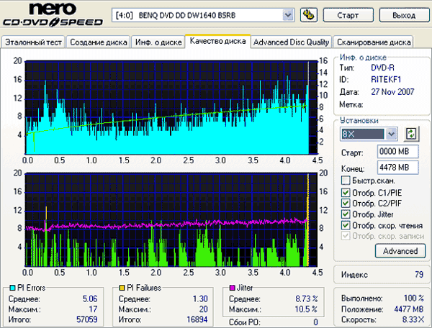This screenshot has width=432, height=328.
Task: Enable the Быстр.скан. checkbox
Action: (346, 181)
